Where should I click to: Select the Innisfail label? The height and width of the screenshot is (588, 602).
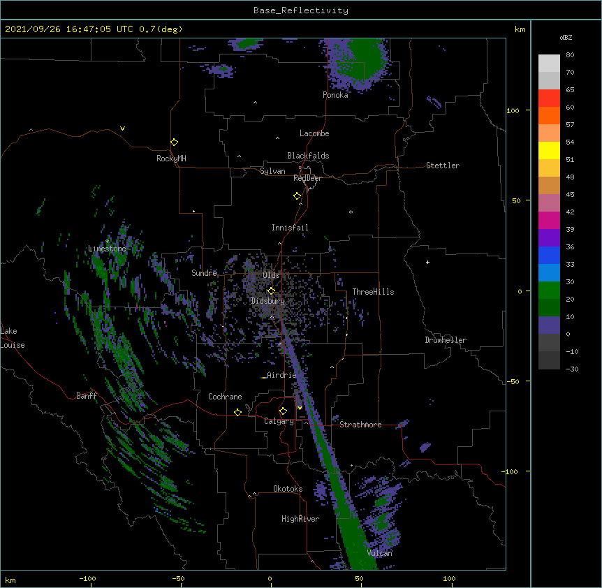click(x=290, y=228)
